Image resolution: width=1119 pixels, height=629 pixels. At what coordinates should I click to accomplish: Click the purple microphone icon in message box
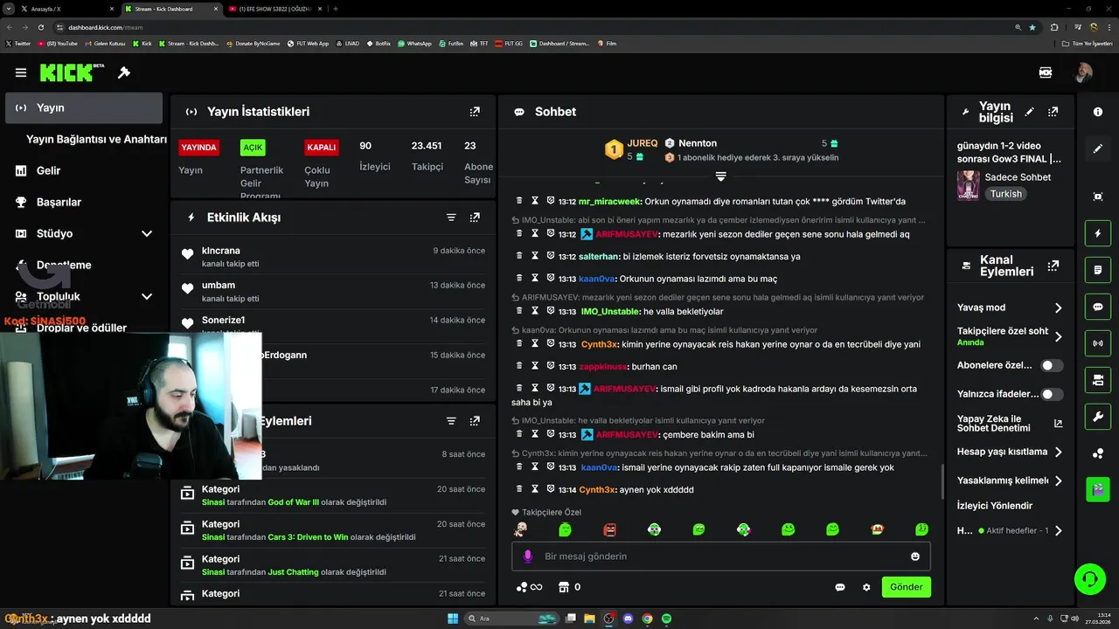click(527, 556)
